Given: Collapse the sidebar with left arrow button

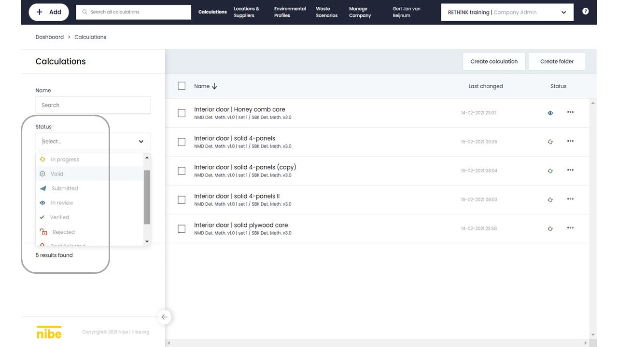Looking at the screenshot, I should [x=165, y=317].
